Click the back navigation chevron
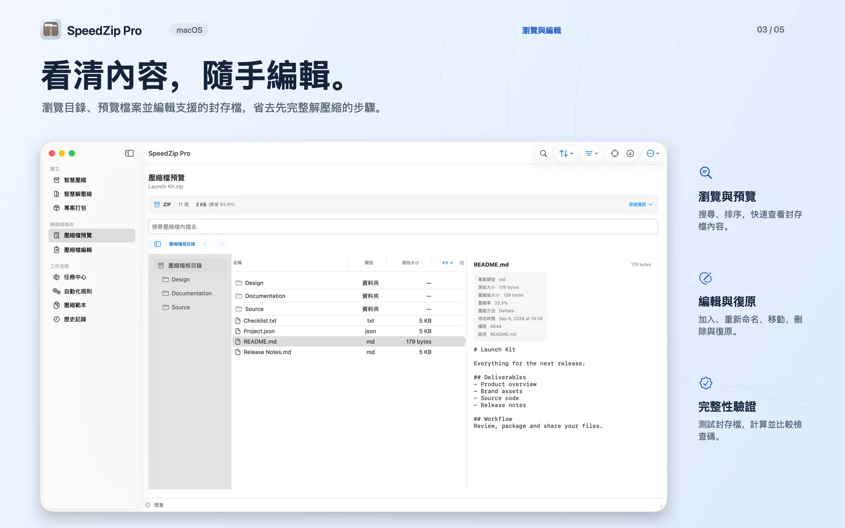845x528 pixels. [x=205, y=244]
